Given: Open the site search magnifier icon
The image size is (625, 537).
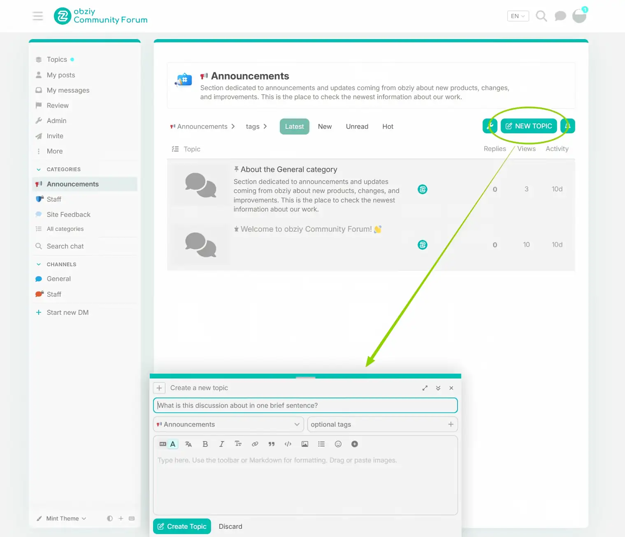Looking at the screenshot, I should [541, 16].
